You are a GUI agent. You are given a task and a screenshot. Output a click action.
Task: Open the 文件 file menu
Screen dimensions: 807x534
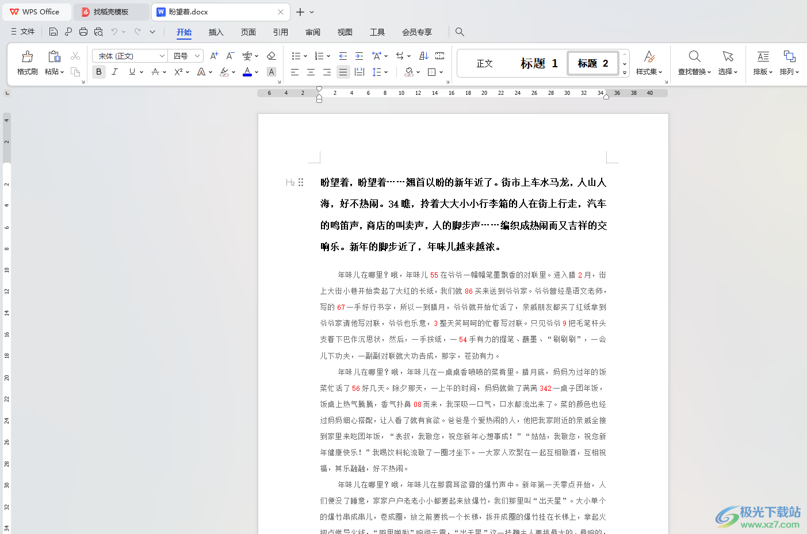pos(22,32)
